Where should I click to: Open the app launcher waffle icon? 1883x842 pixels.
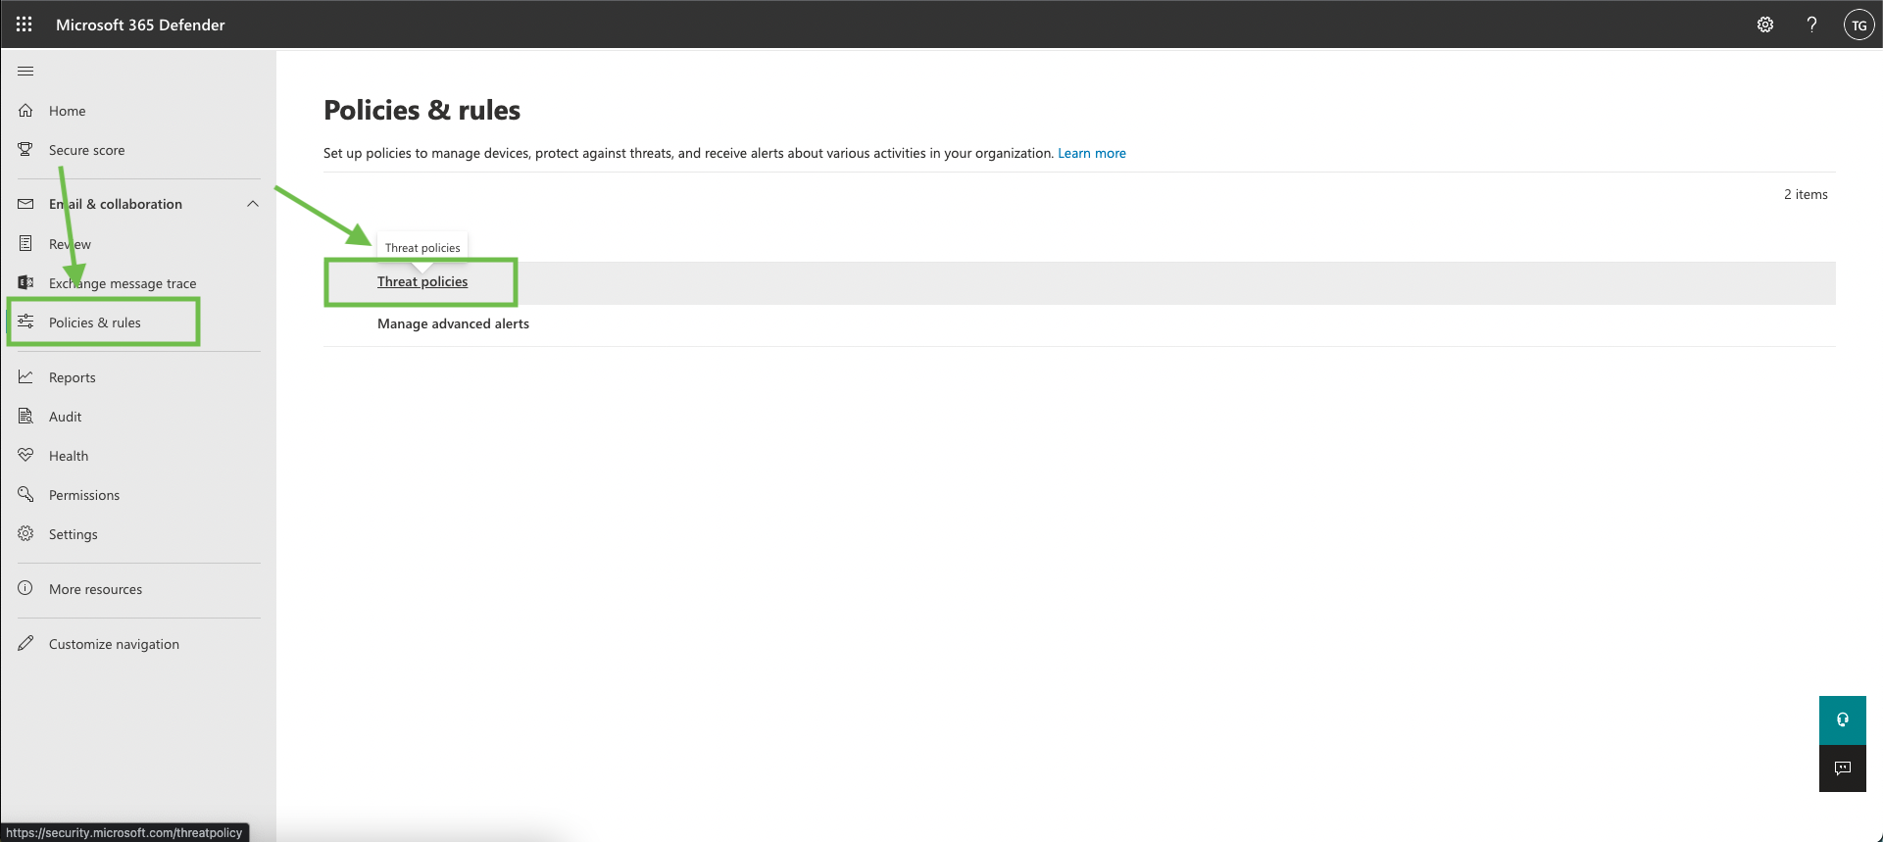(25, 25)
